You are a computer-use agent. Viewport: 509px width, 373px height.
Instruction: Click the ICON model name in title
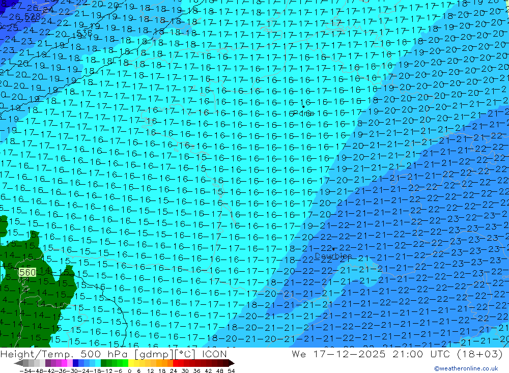click(215, 354)
